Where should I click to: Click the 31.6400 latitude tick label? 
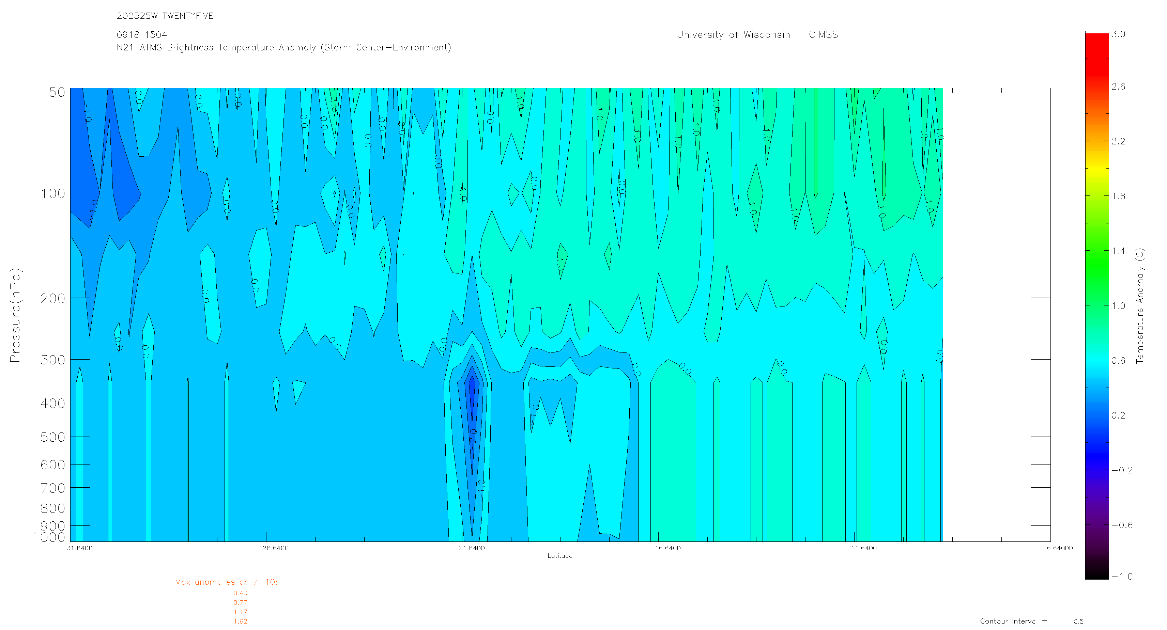coord(79,549)
